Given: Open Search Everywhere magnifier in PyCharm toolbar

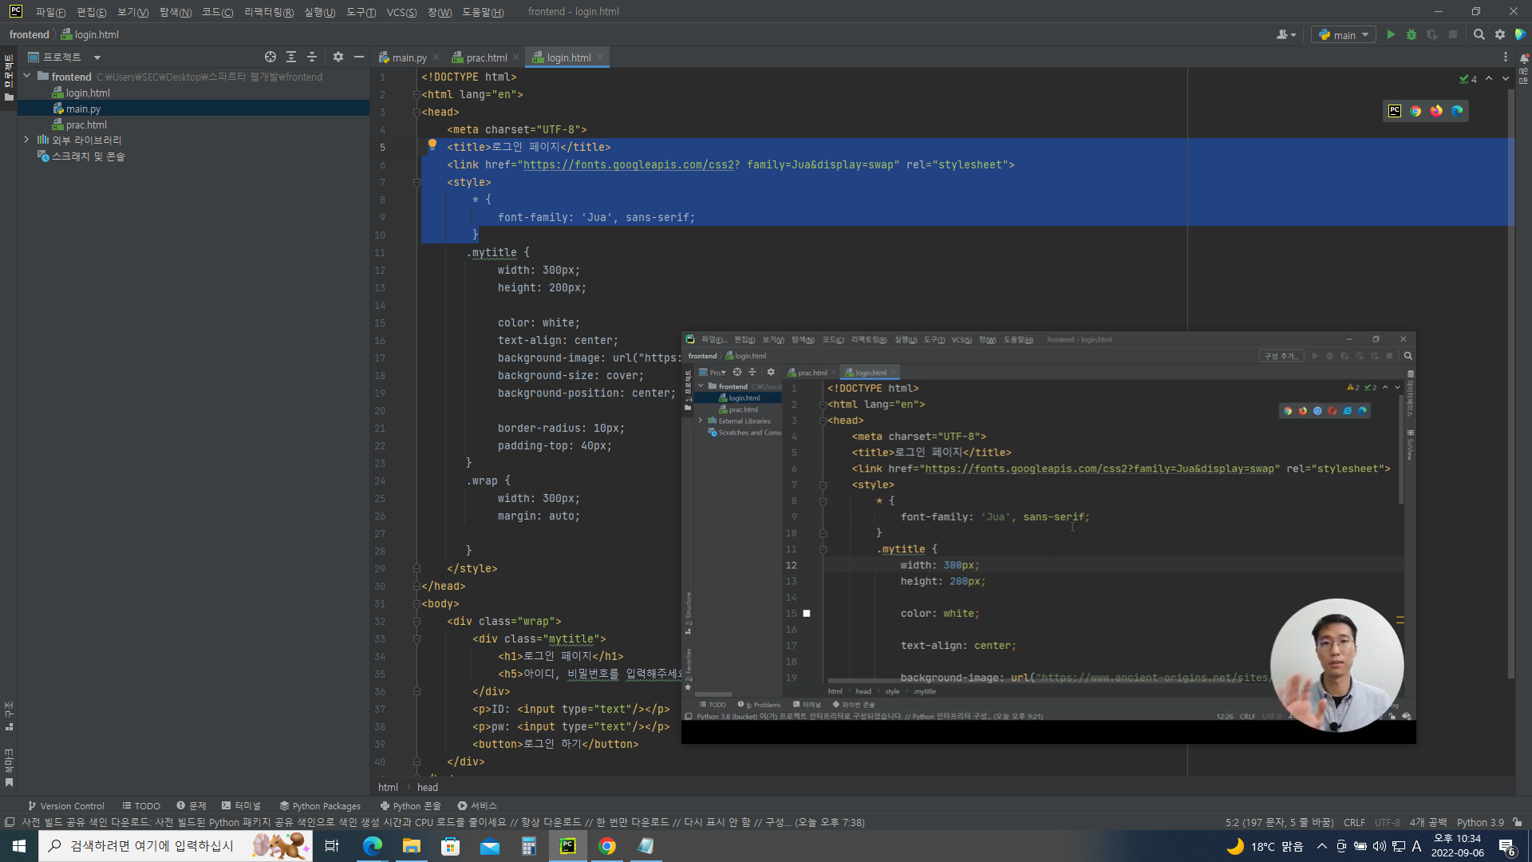Looking at the screenshot, I should coord(1479,35).
